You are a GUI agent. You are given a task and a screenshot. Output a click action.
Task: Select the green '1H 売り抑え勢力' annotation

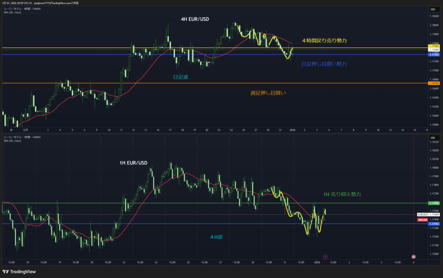point(342,194)
